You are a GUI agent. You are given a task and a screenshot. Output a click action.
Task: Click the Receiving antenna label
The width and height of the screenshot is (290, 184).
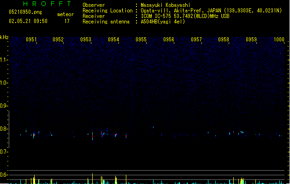point(106,22)
